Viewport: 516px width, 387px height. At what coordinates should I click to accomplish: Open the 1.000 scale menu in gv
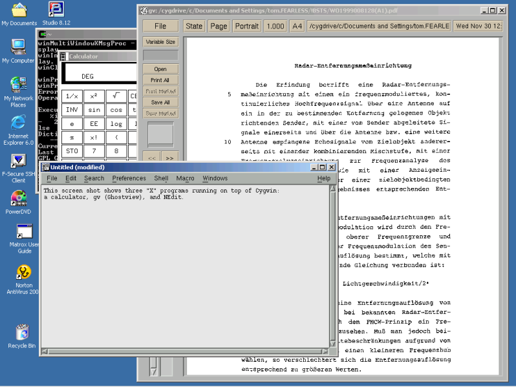[x=275, y=26]
